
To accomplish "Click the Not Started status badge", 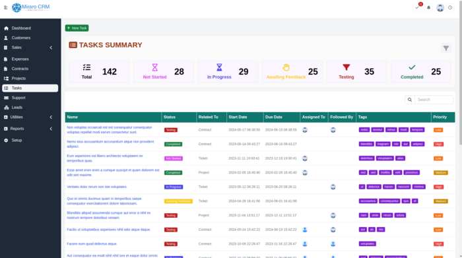I will pyautogui.click(x=173, y=158).
